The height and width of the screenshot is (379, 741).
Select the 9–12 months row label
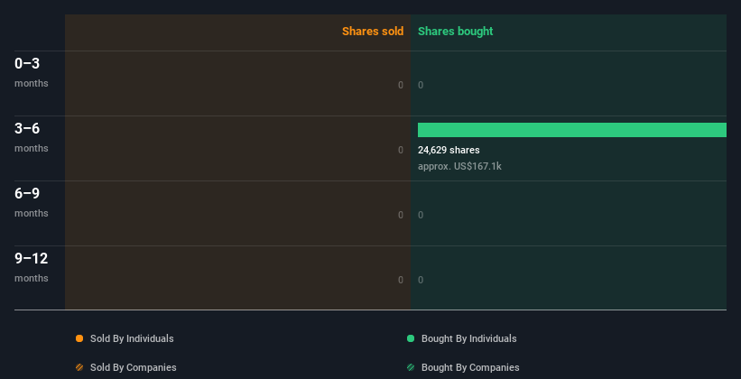(x=31, y=266)
